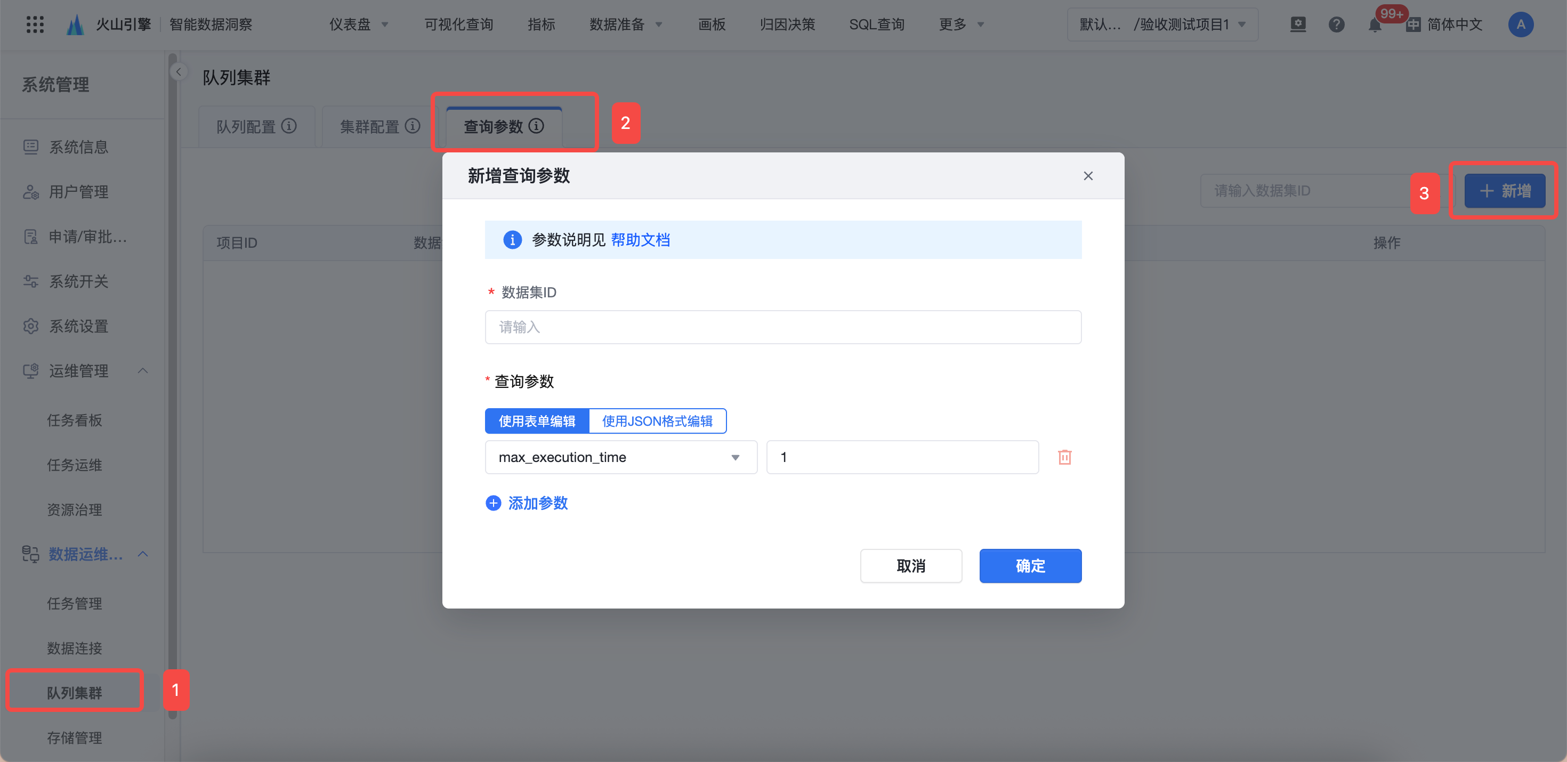Screen dimensions: 1567x762
Task: Open the user avatar A
Action: pos(1520,25)
